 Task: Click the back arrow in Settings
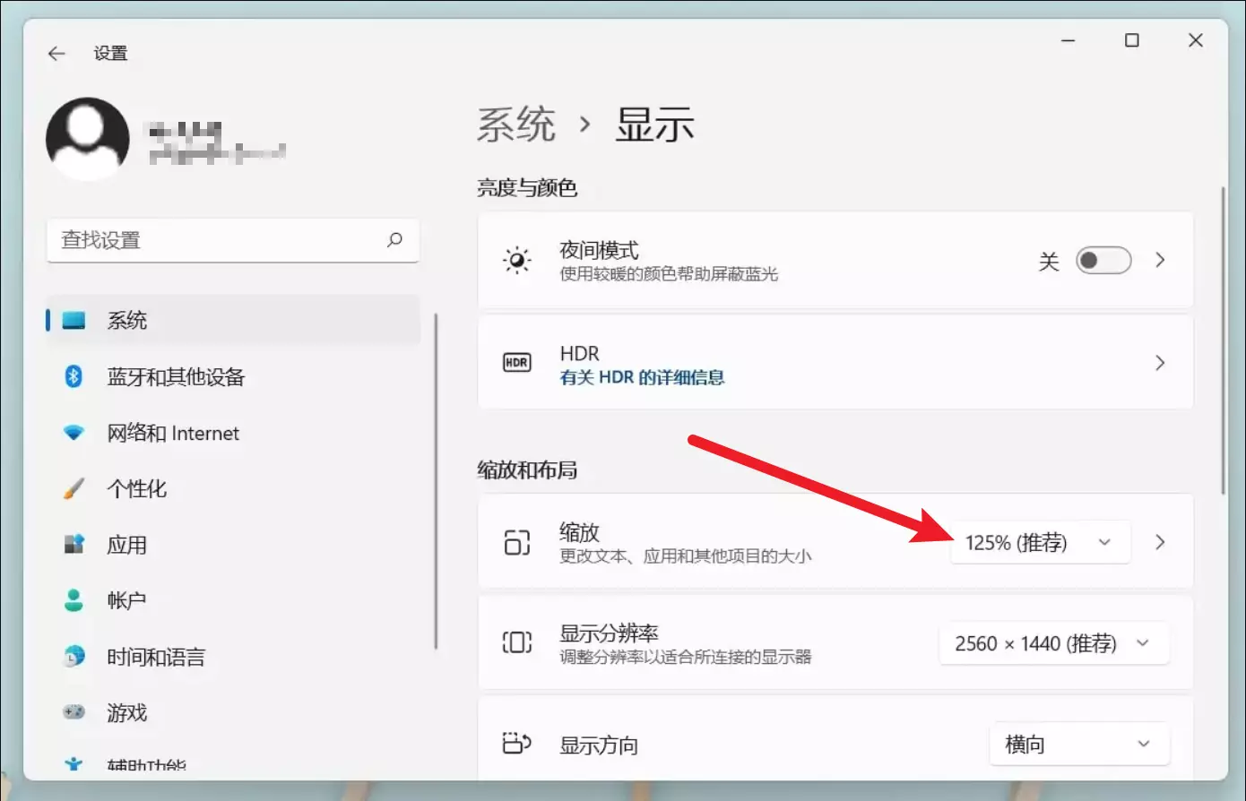56,54
